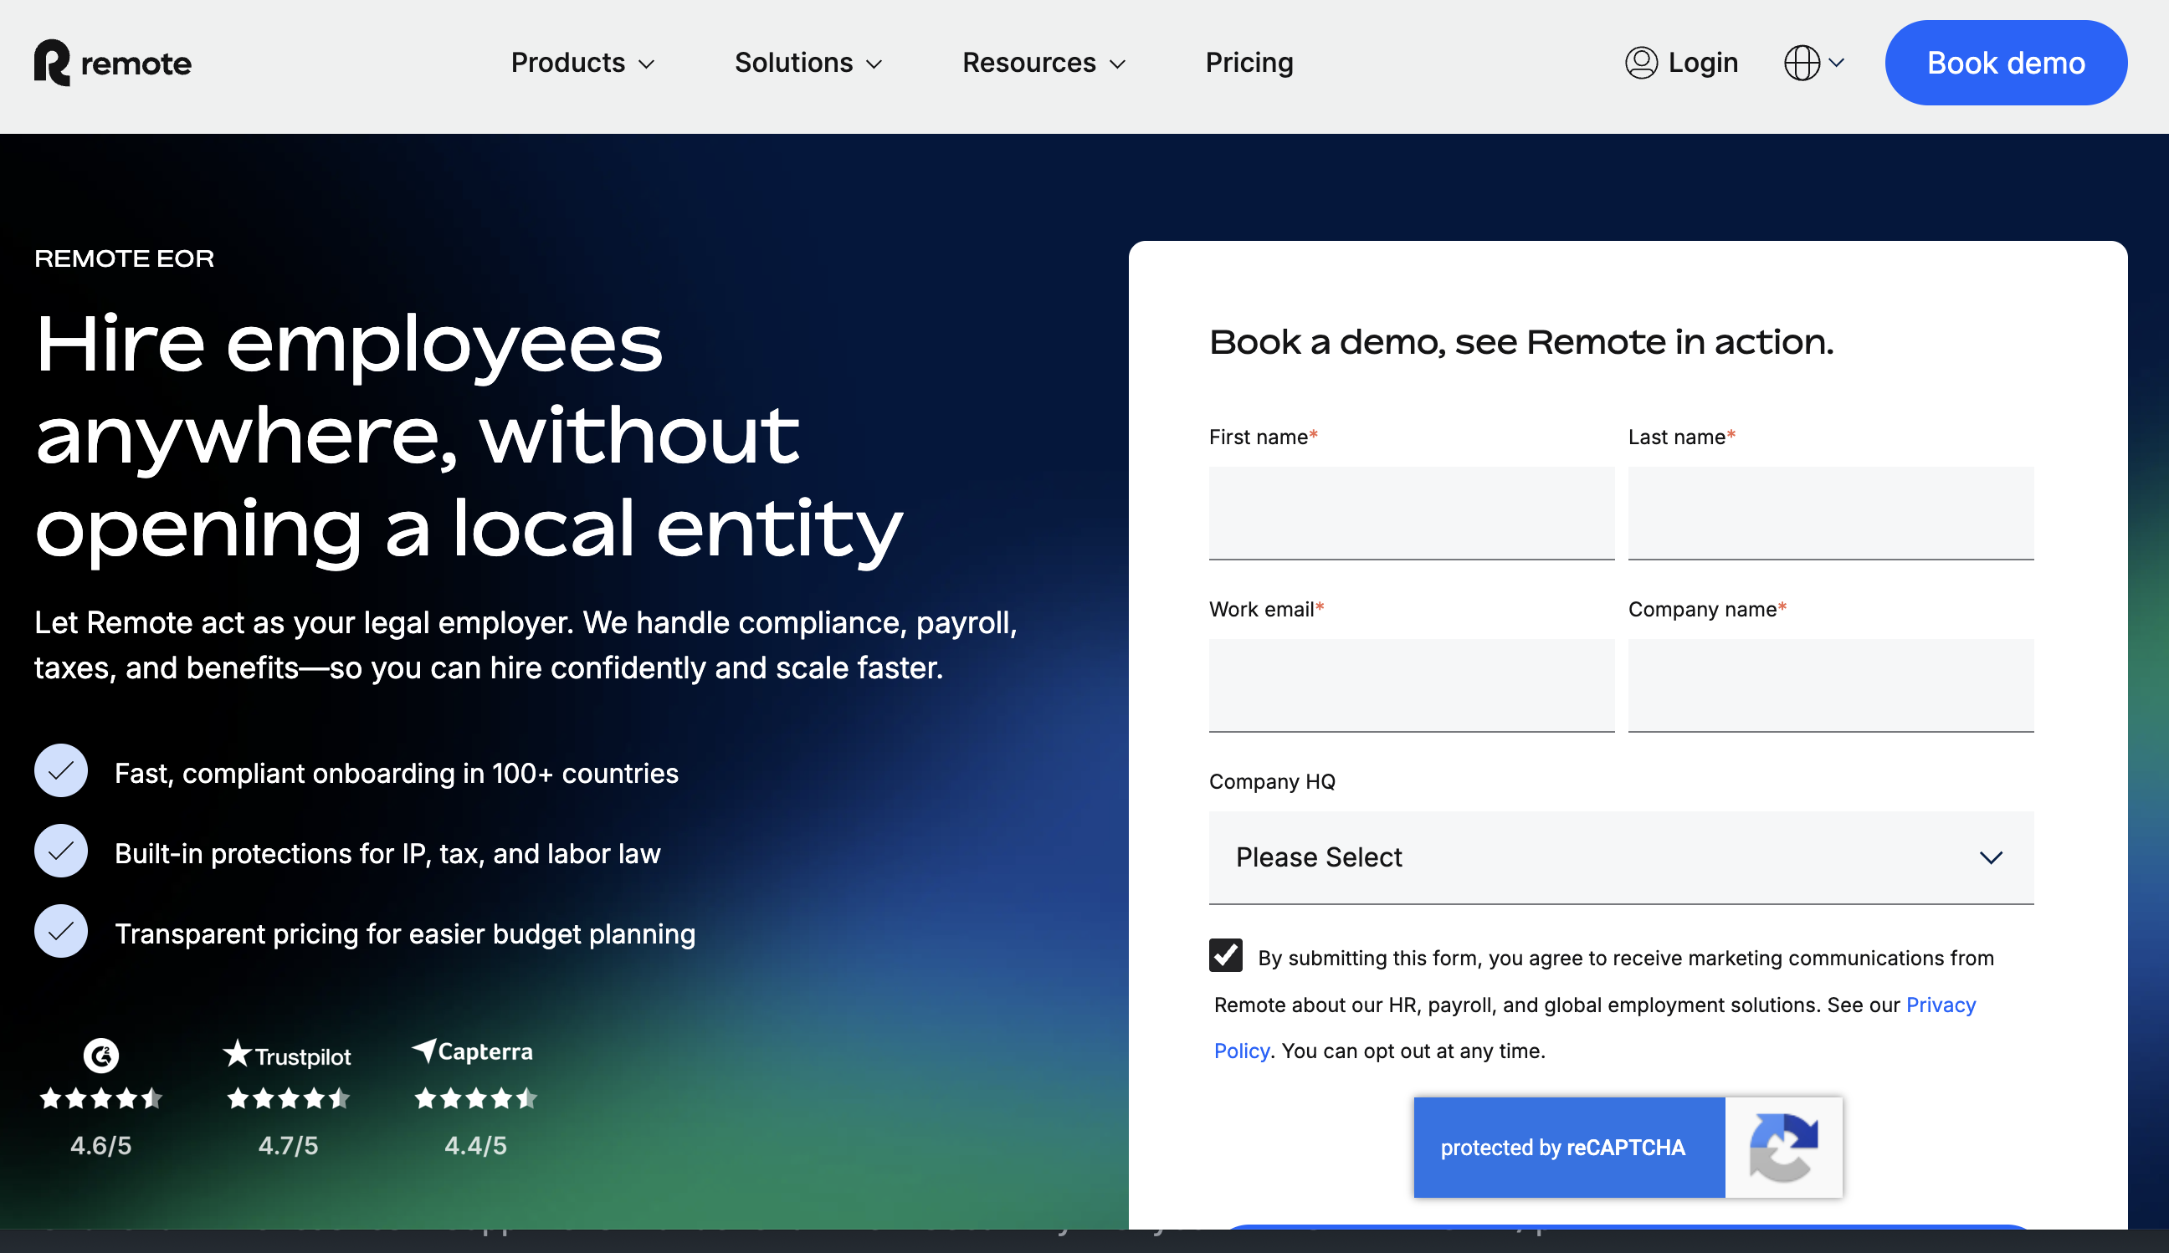Uncheck the marketing communications consent checkbox
The image size is (2169, 1253).
pyautogui.click(x=1225, y=955)
